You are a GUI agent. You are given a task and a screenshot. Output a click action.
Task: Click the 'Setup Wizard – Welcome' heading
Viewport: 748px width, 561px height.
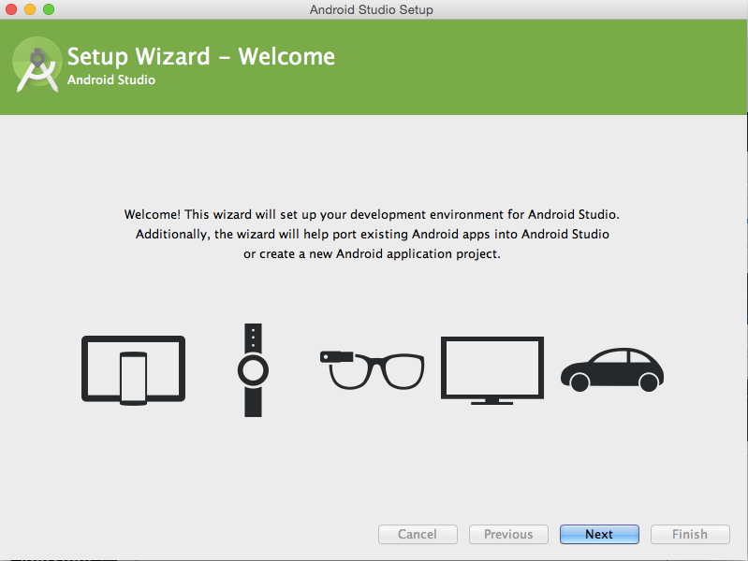click(201, 56)
